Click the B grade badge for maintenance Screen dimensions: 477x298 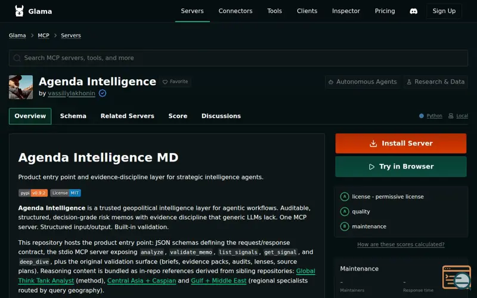pyautogui.click(x=345, y=226)
